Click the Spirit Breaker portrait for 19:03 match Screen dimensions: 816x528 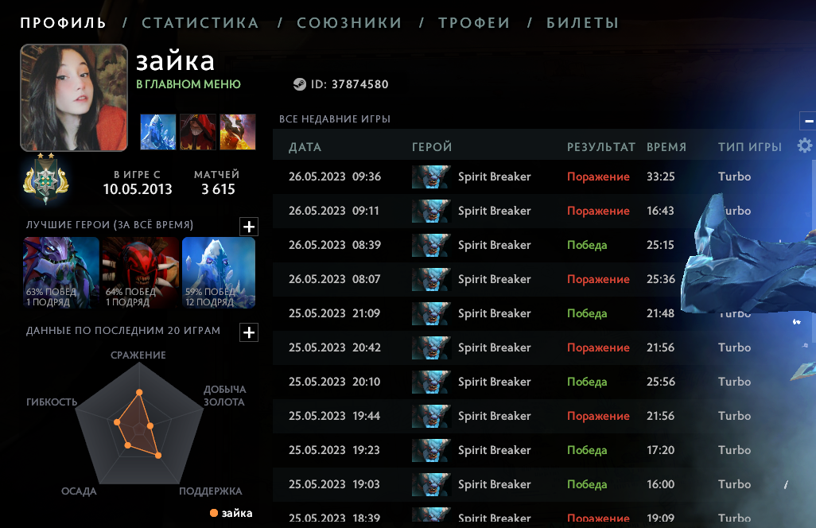tap(431, 484)
